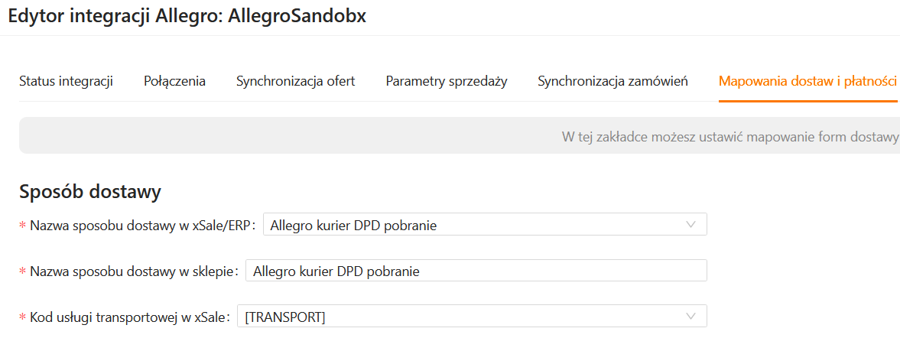Click label Nazwa sposobu dostawy w xSale/ERP
Screen dimensions: 900x351
141,226
